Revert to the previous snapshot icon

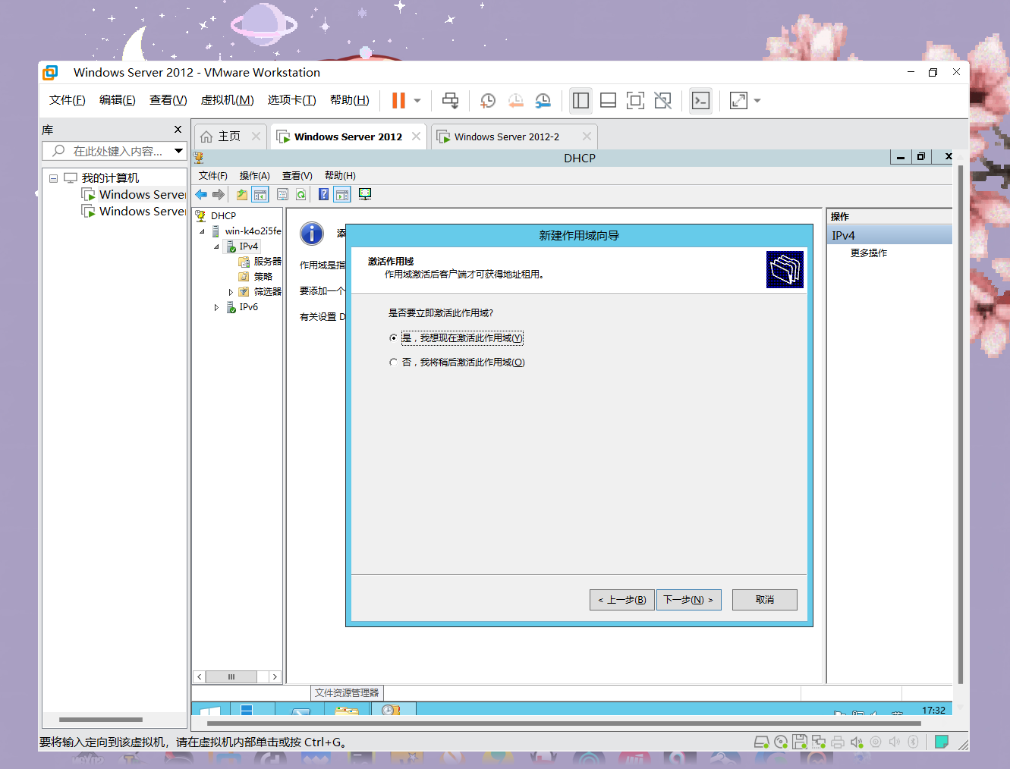click(x=516, y=100)
